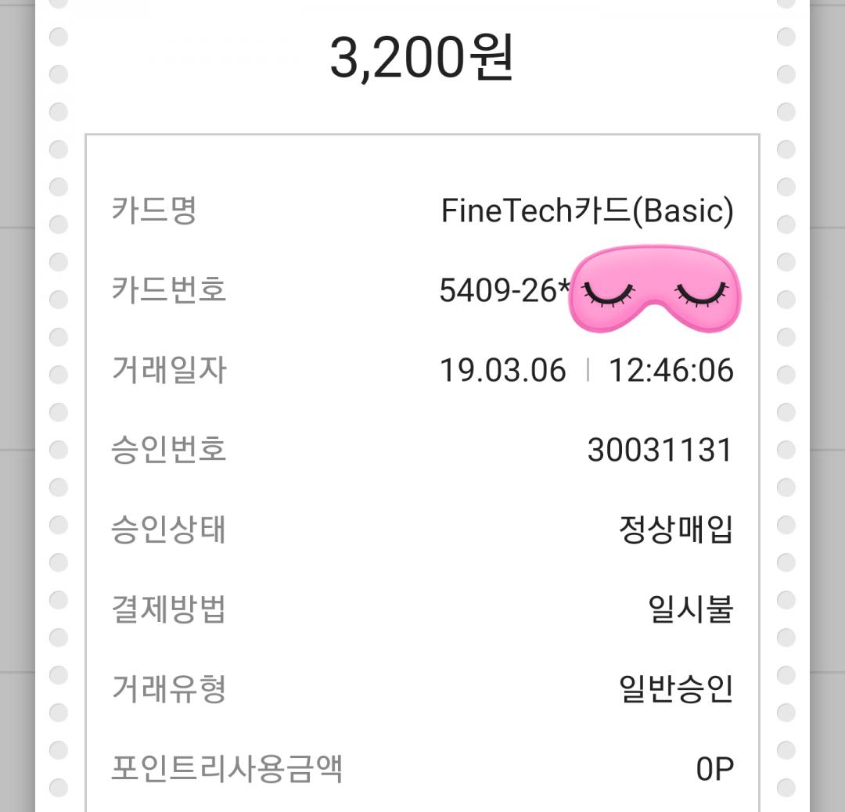Click the 일시불 payment method value
This screenshot has width=845, height=812.
click(x=690, y=610)
